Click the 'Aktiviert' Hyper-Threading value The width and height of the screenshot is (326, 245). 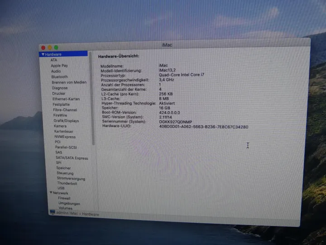pyautogui.click(x=167, y=103)
